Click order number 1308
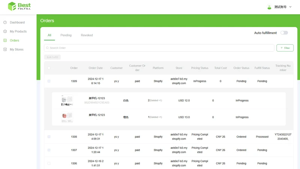This screenshot has width=300, height=169. (x=74, y=137)
